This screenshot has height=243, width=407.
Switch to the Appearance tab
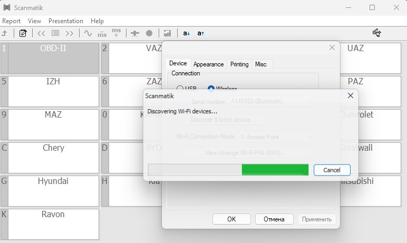(x=208, y=64)
